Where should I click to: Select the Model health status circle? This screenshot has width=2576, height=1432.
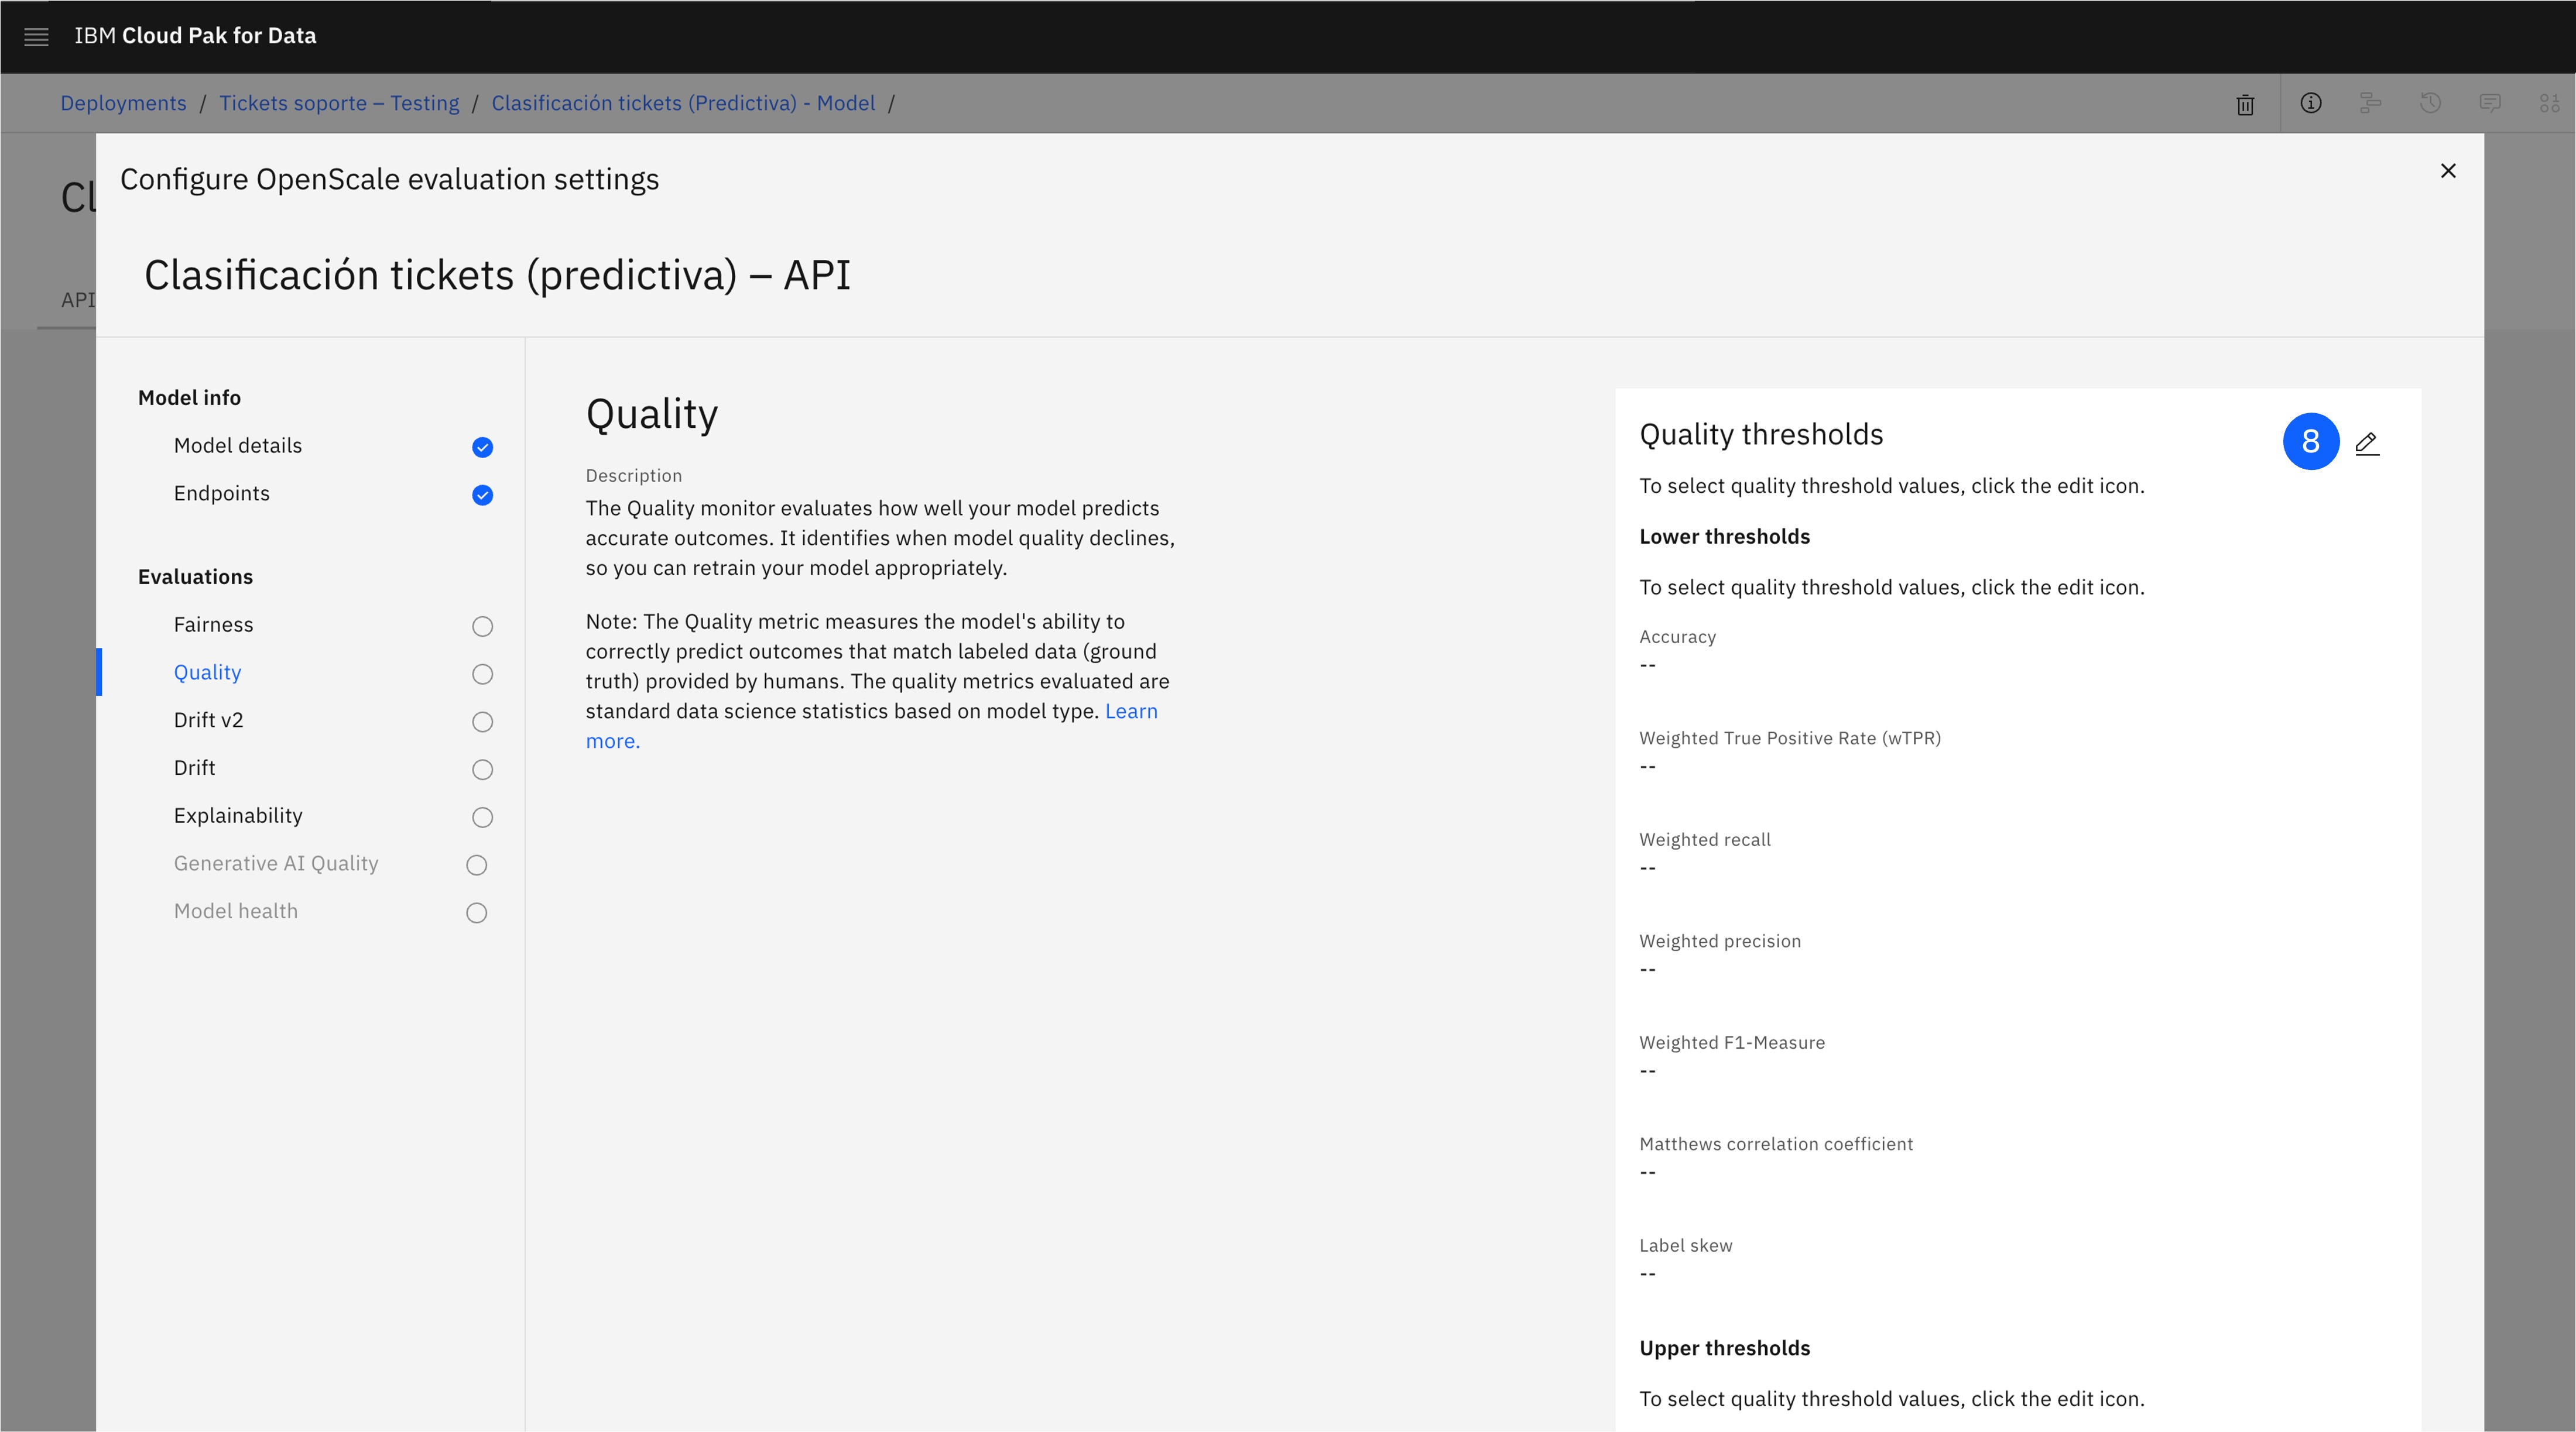point(476,912)
